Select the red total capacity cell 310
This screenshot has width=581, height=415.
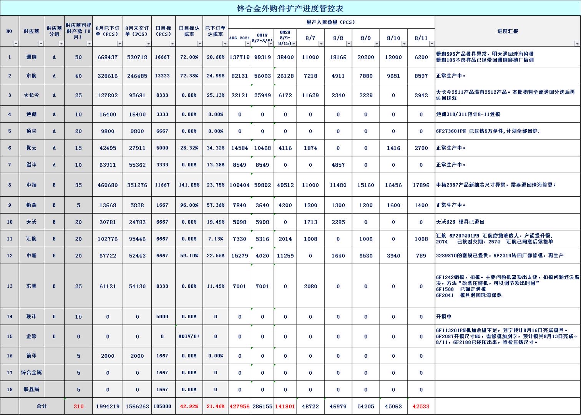click(x=78, y=407)
